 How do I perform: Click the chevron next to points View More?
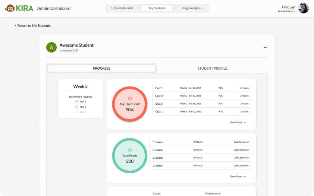[245, 176]
